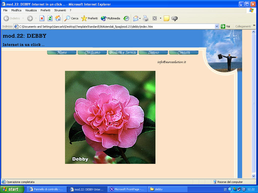The image size is (258, 193).
Task: Click the vertical scrollbar thumb
Action: [253, 103]
